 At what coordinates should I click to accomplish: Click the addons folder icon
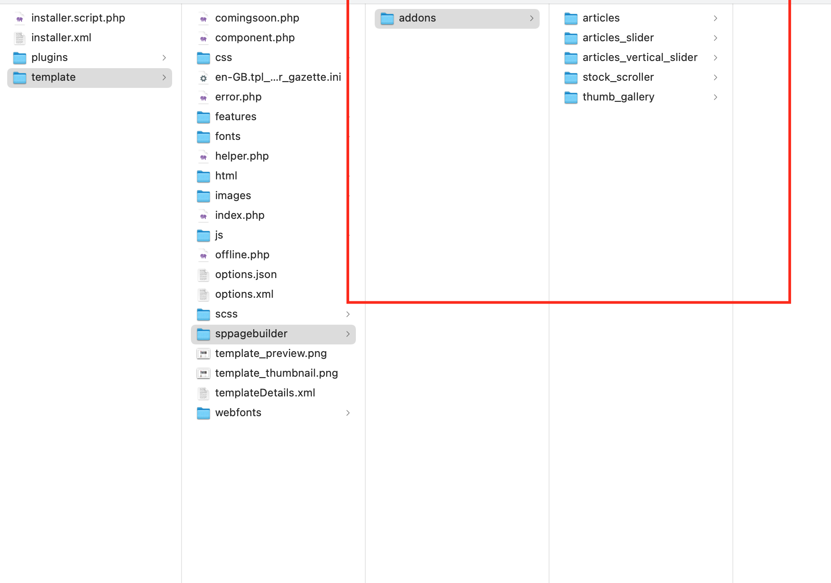(x=387, y=18)
